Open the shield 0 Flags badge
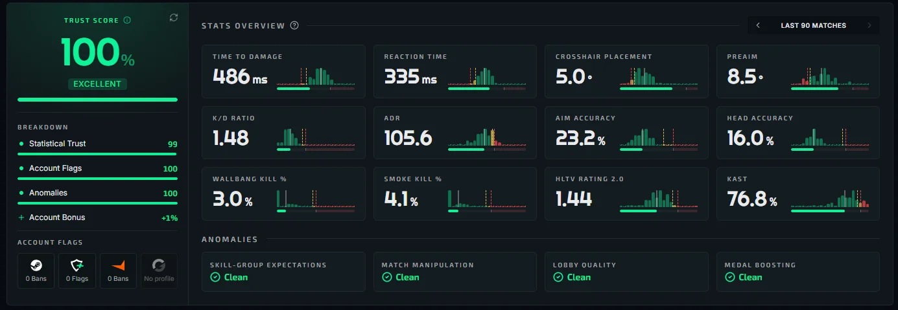Screen dimensions: 898x310 pos(77,271)
